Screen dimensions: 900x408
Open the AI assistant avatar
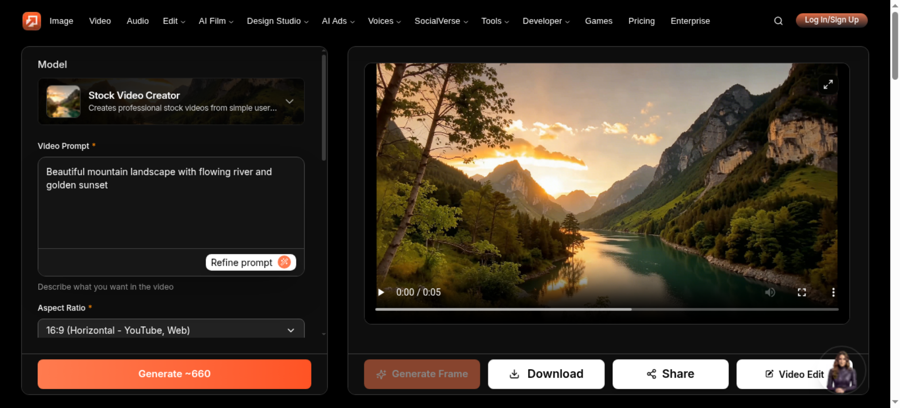coord(841,371)
